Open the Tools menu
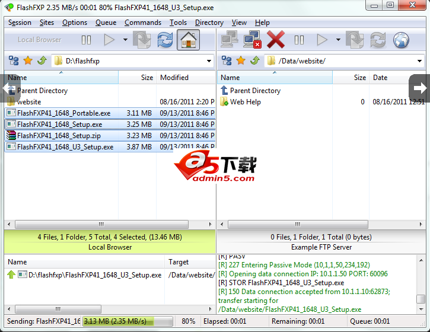 point(179,23)
